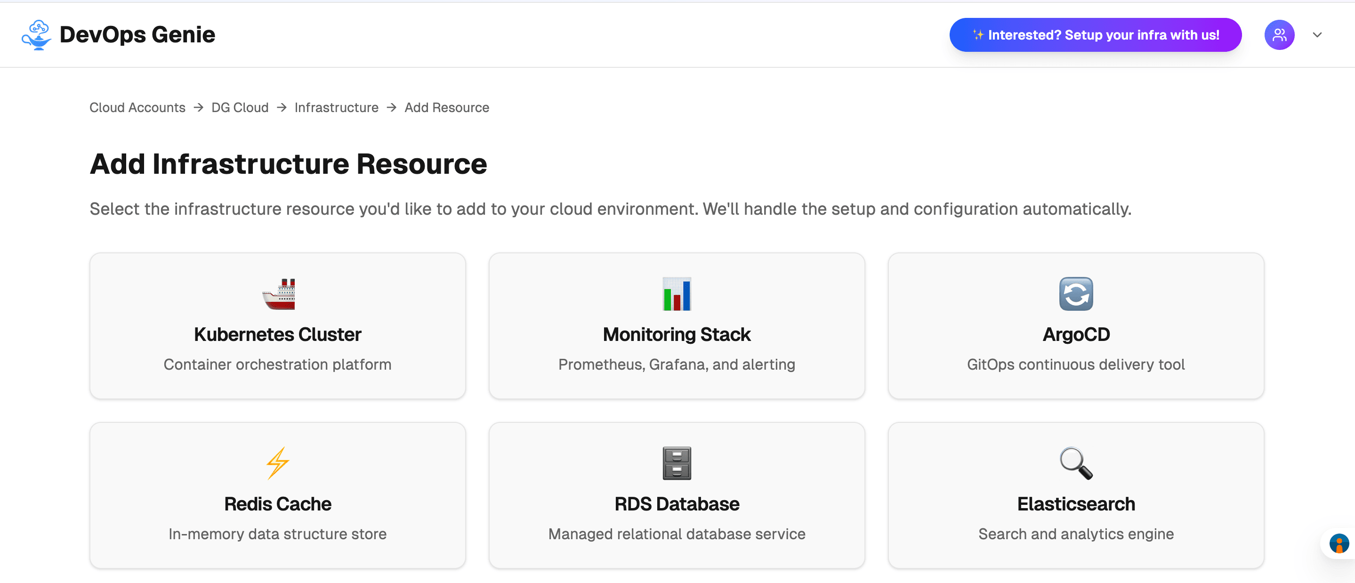Click the Setup your infra banner button
This screenshot has width=1355, height=583.
pos(1095,35)
